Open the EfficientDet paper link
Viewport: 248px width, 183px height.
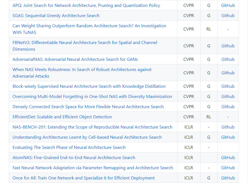pos(62,117)
